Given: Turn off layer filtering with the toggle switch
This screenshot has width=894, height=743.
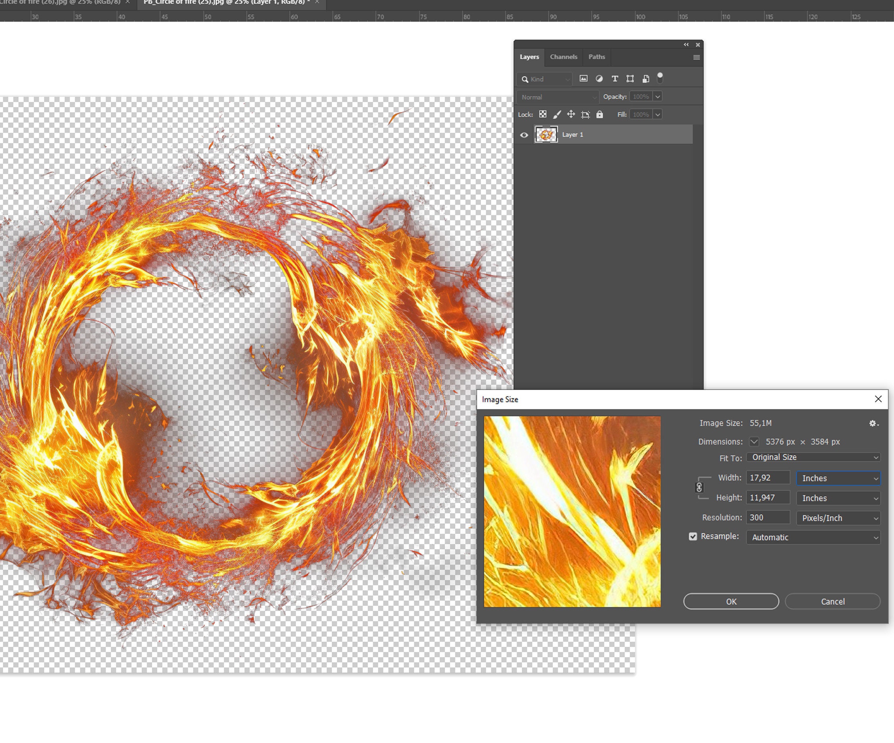Looking at the screenshot, I should click(x=661, y=78).
